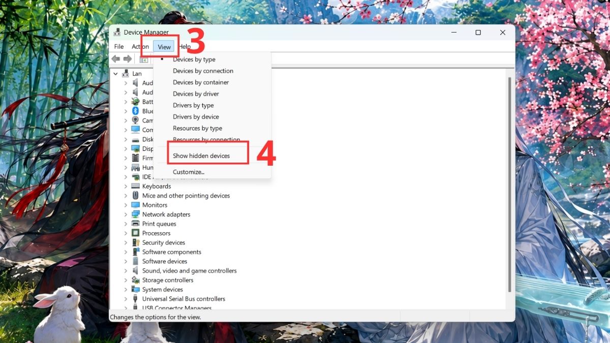This screenshot has width=610, height=343.
Task: Click the Forward arrow in the toolbar
Action: 127,59
